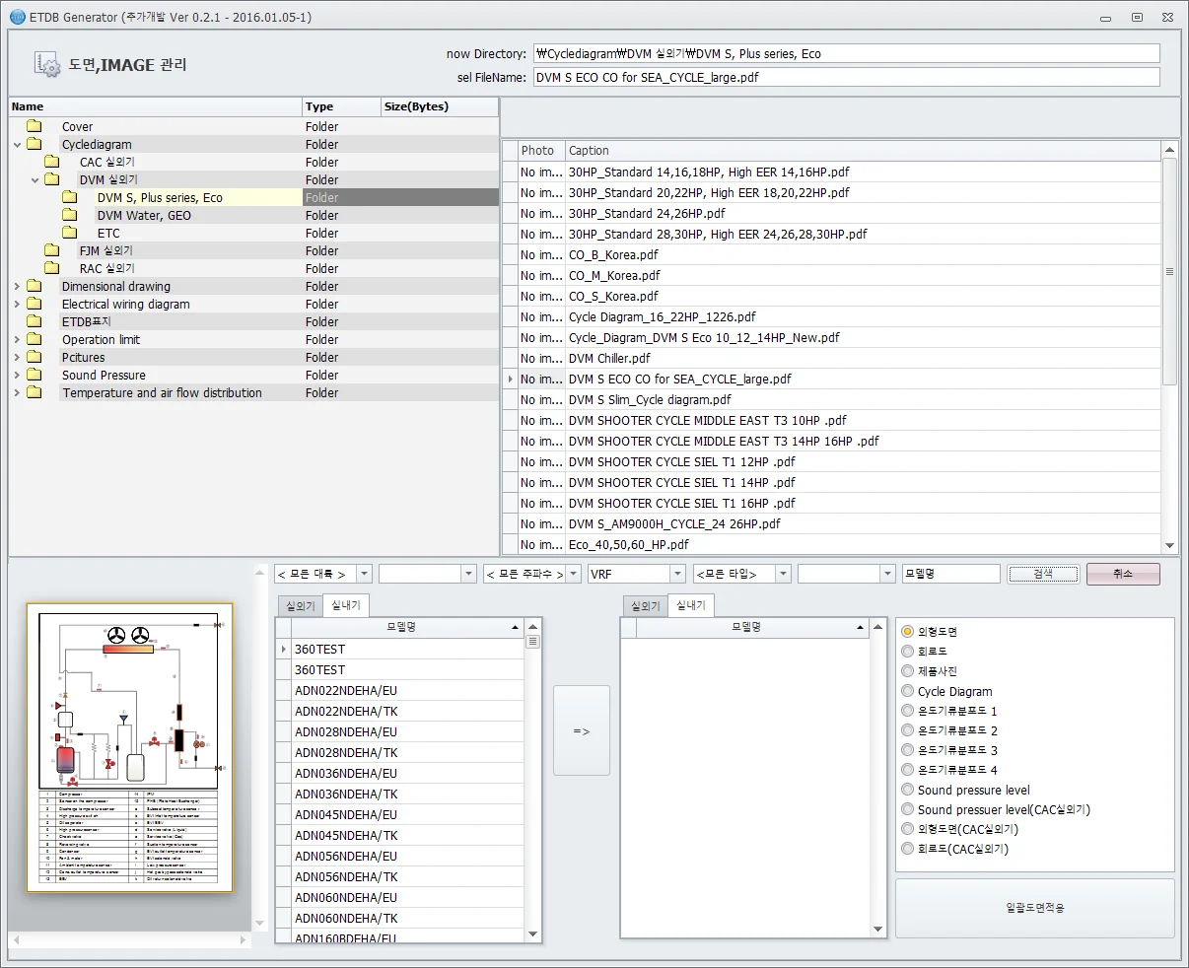Click the DVM Water, GEO folder icon

[x=70, y=215]
